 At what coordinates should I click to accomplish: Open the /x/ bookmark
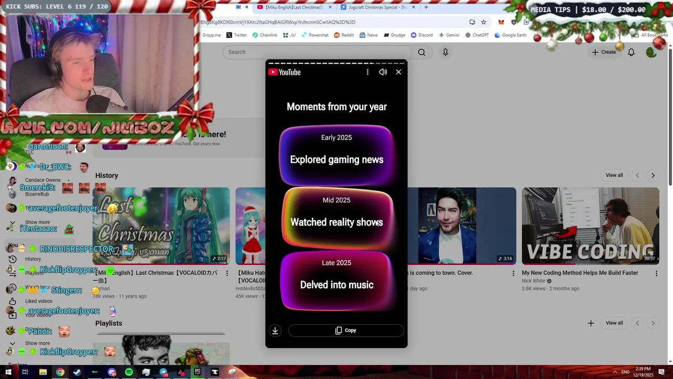[289, 35]
